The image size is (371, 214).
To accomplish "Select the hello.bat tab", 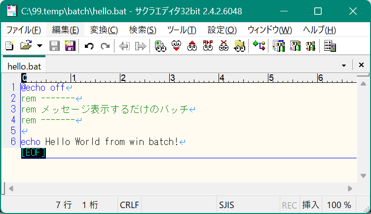I will click(x=24, y=66).
